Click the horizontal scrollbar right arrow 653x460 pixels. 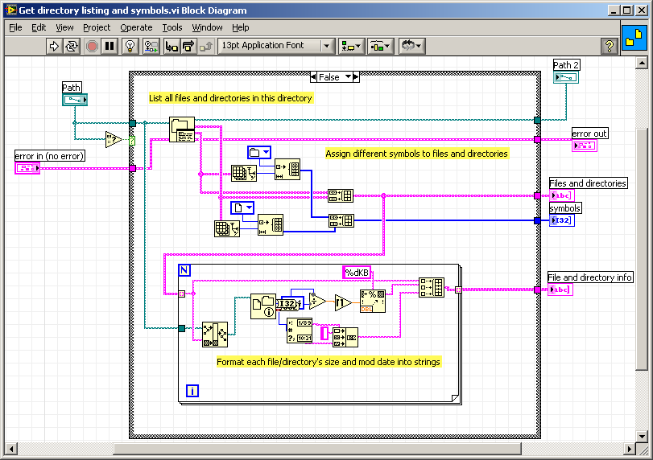630,448
